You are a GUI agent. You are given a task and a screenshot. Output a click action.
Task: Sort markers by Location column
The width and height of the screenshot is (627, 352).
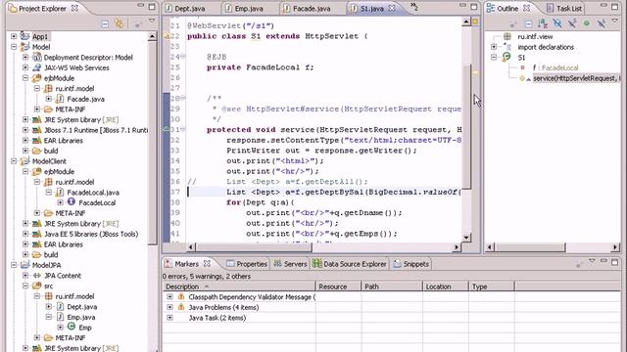pyautogui.click(x=446, y=286)
